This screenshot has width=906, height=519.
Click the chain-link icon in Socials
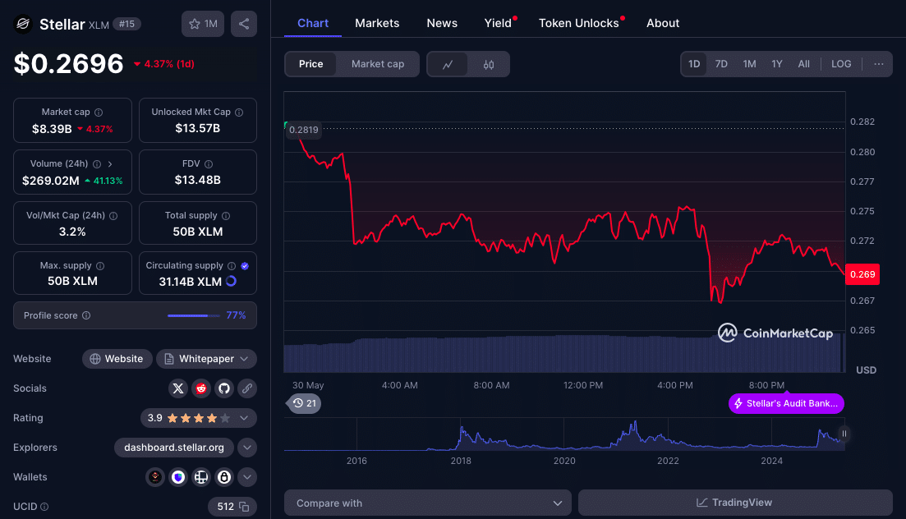point(246,388)
